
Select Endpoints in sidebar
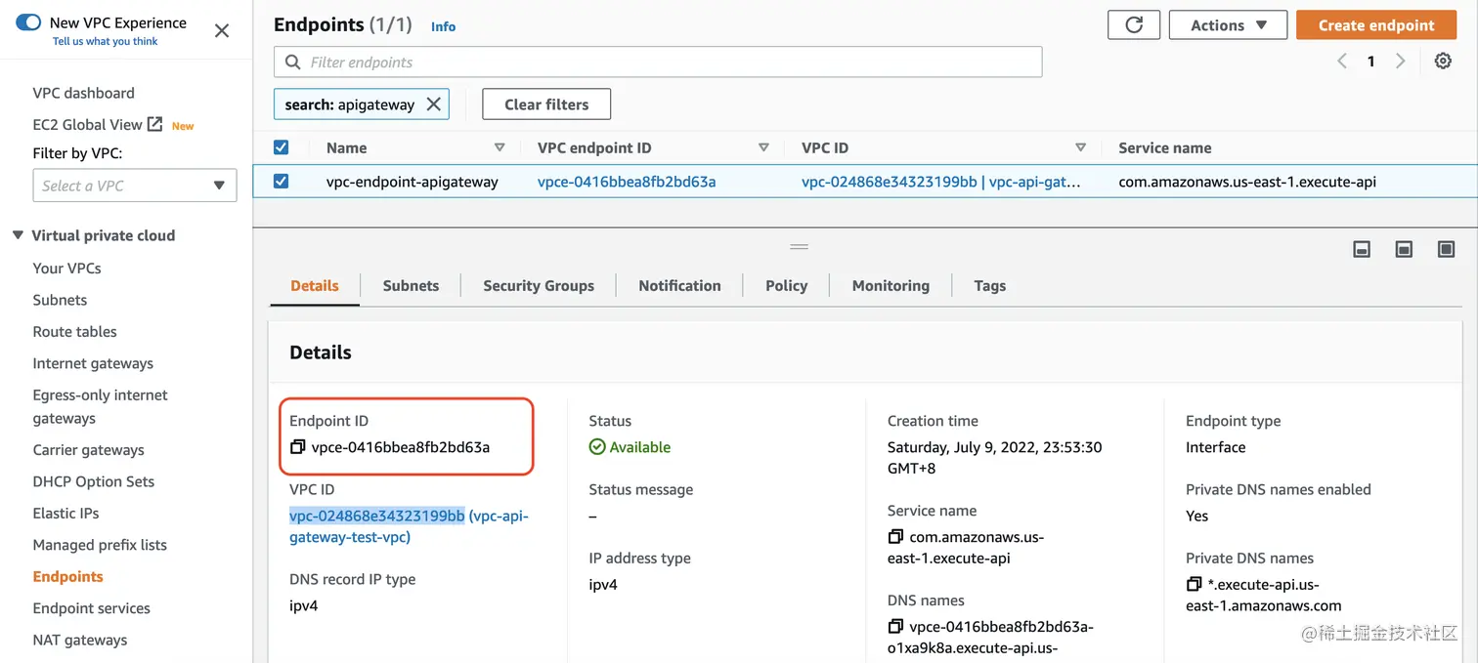[x=67, y=576]
